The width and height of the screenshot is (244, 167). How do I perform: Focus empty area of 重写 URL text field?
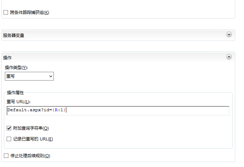coord(148,111)
